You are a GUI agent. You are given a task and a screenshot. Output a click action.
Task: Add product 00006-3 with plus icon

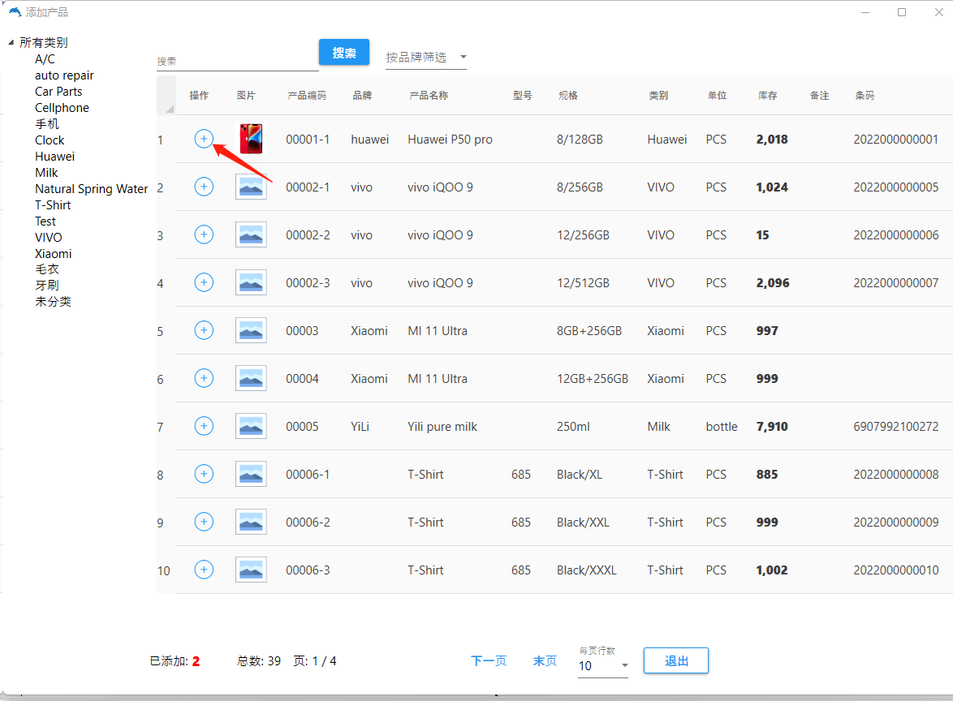pyautogui.click(x=204, y=570)
